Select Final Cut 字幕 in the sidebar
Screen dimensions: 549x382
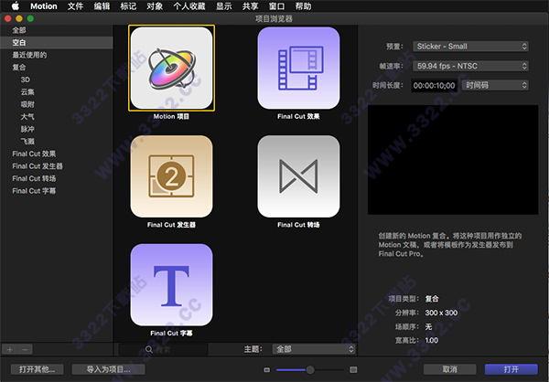tap(34, 191)
